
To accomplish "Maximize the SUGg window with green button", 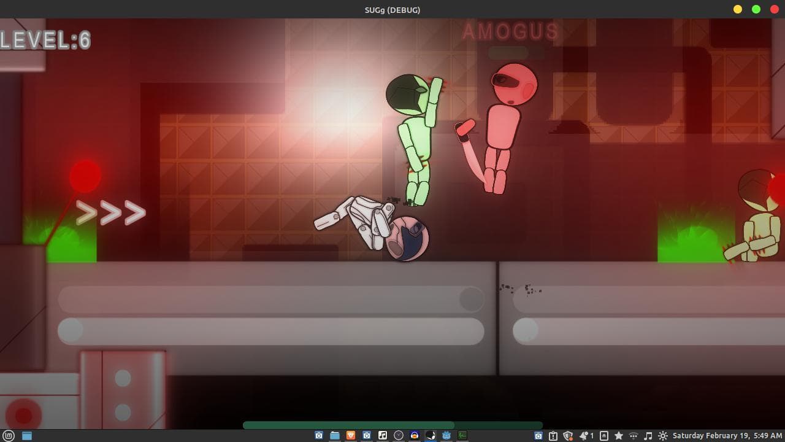I will [x=756, y=9].
